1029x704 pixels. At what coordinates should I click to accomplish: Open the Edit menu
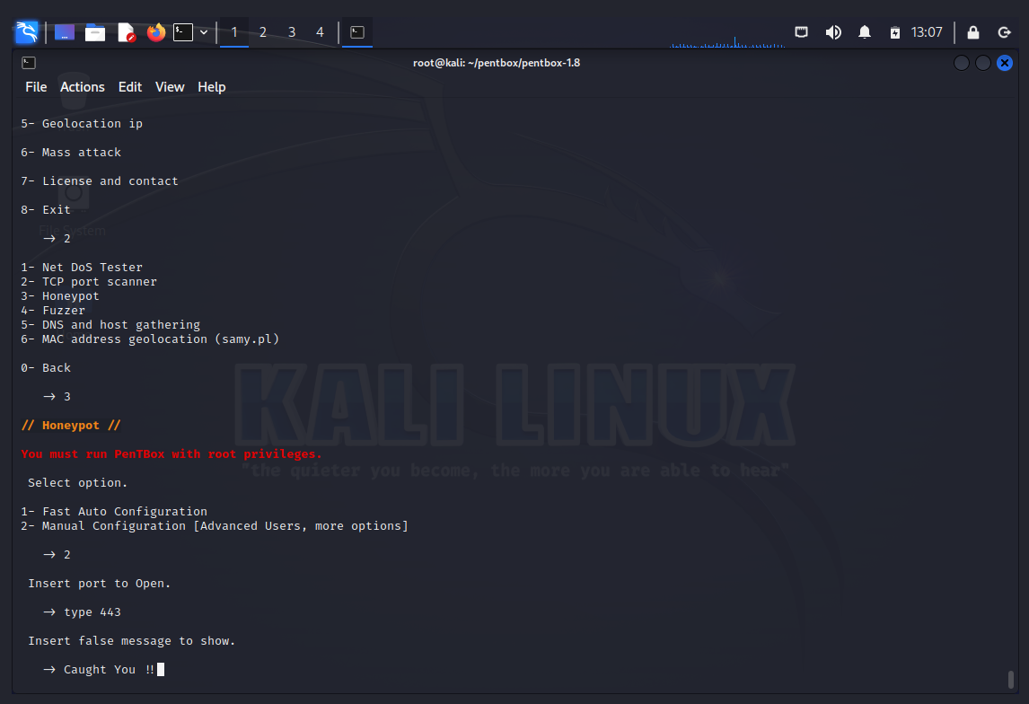(130, 87)
